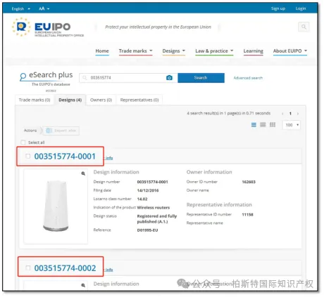Expand the Law & practice menu
This screenshot has width=324, height=297.
point(214,51)
